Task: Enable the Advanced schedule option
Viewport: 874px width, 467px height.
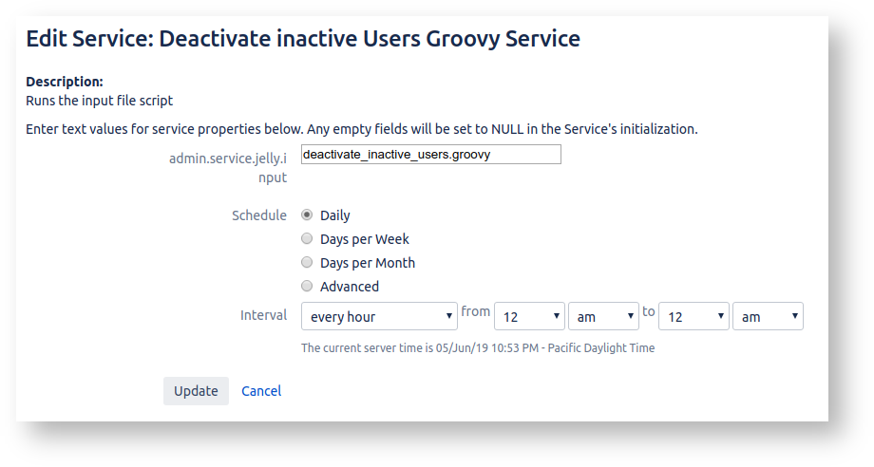Action: 307,287
